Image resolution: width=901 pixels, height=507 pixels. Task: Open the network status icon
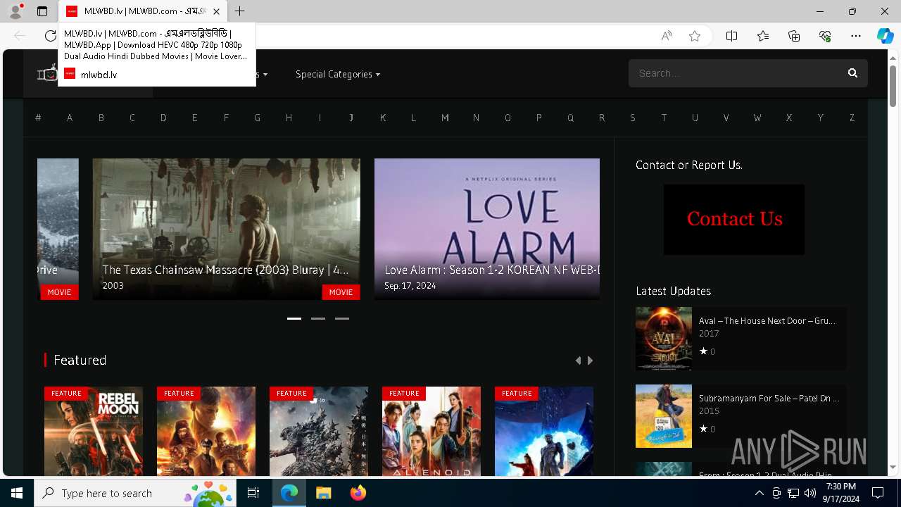coord(793,493)
